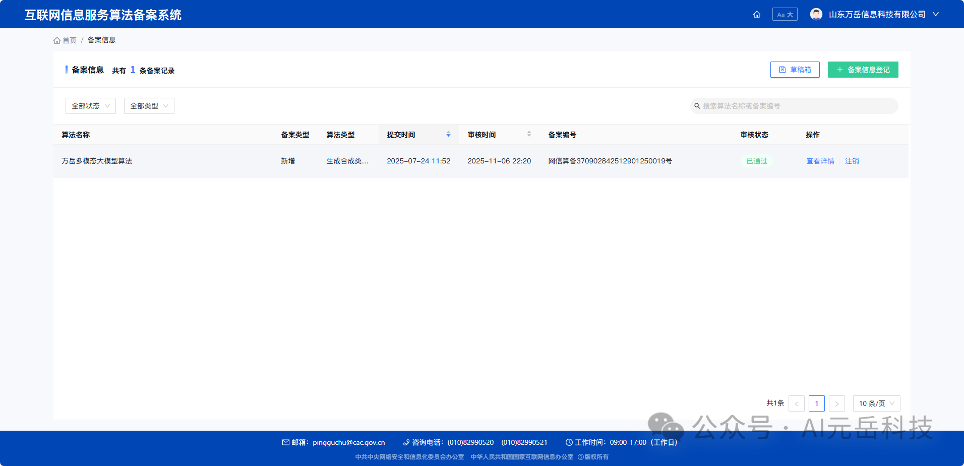Open the font size adjustment control
964x466 pixels.
click(x=785, y=14)
